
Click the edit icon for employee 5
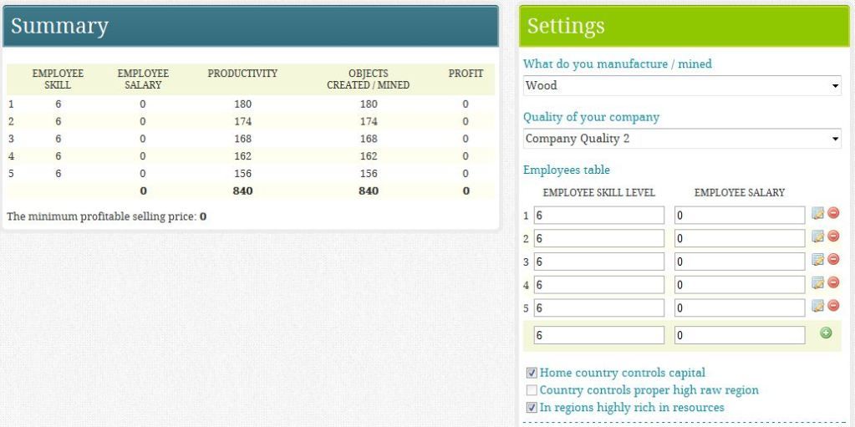coord(817,307)
